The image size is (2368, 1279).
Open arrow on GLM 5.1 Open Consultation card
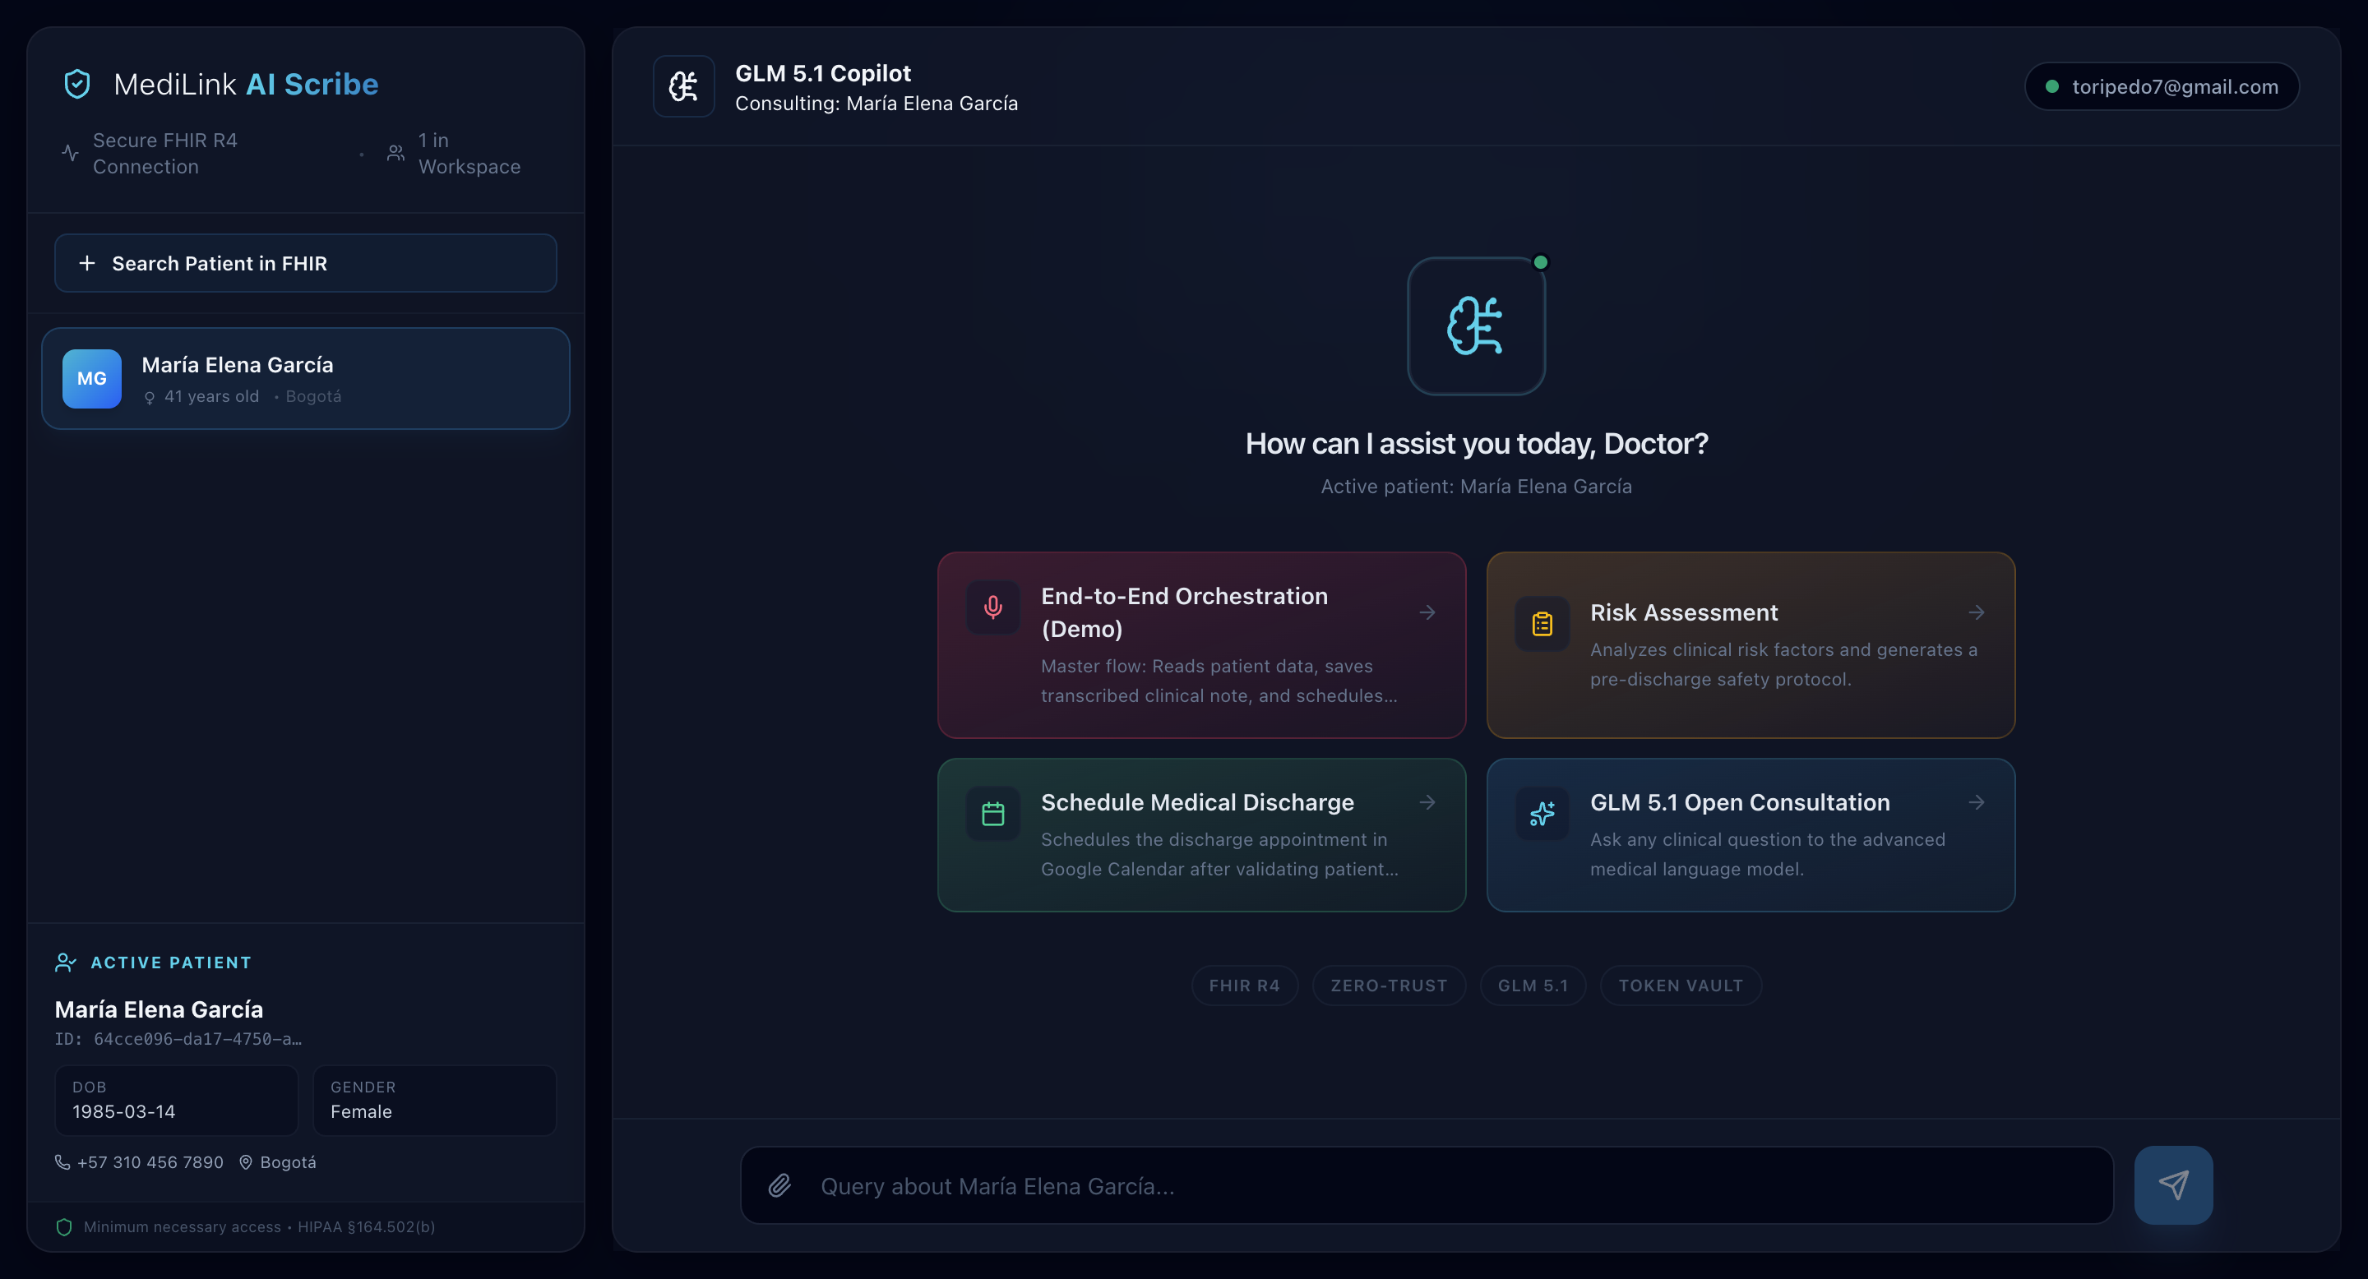click(x=1976, y=803)
